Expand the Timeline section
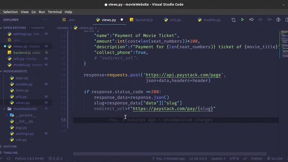 coord(10,153)
